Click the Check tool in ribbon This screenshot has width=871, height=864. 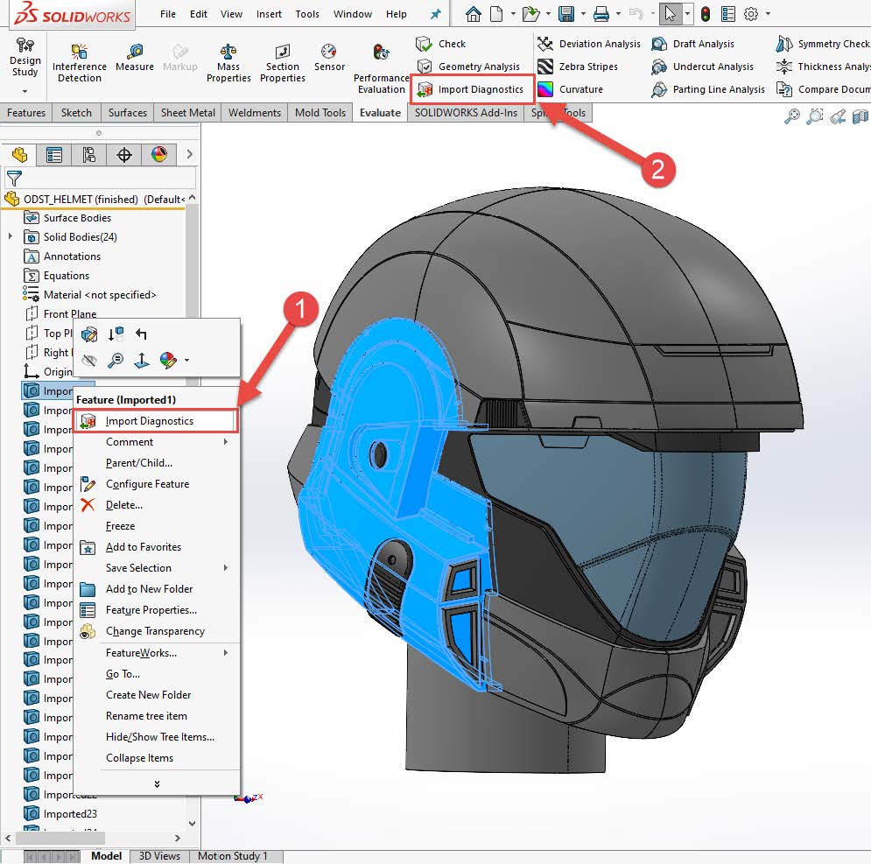(x=440, y=44)
